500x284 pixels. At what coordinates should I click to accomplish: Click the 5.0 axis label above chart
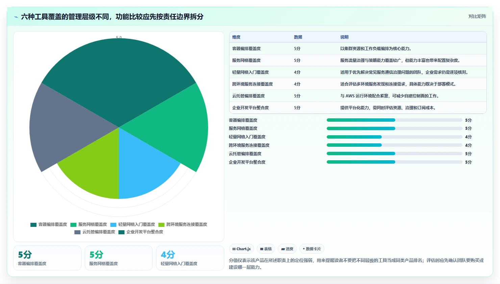click(119, 37)
